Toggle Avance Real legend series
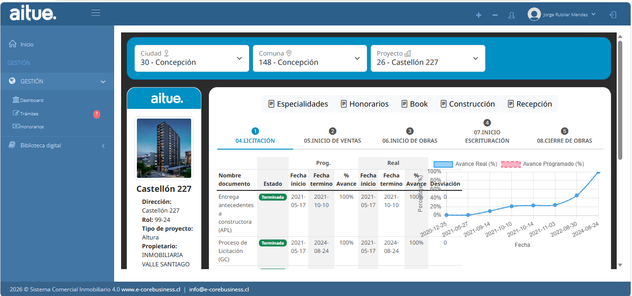 (x=465, y=164)
